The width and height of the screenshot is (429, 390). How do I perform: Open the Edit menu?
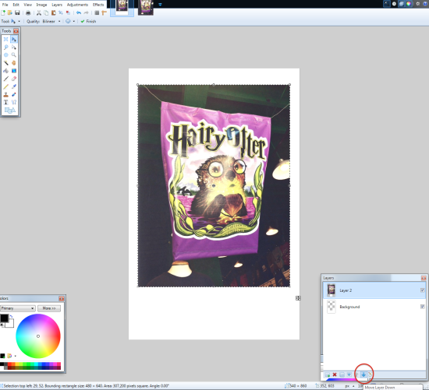pos(16,5)
